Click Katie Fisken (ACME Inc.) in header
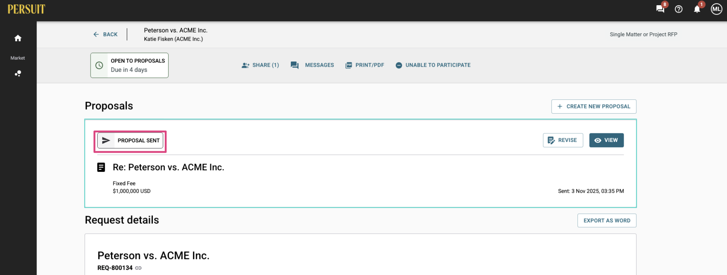 click(x=173, y=39)
